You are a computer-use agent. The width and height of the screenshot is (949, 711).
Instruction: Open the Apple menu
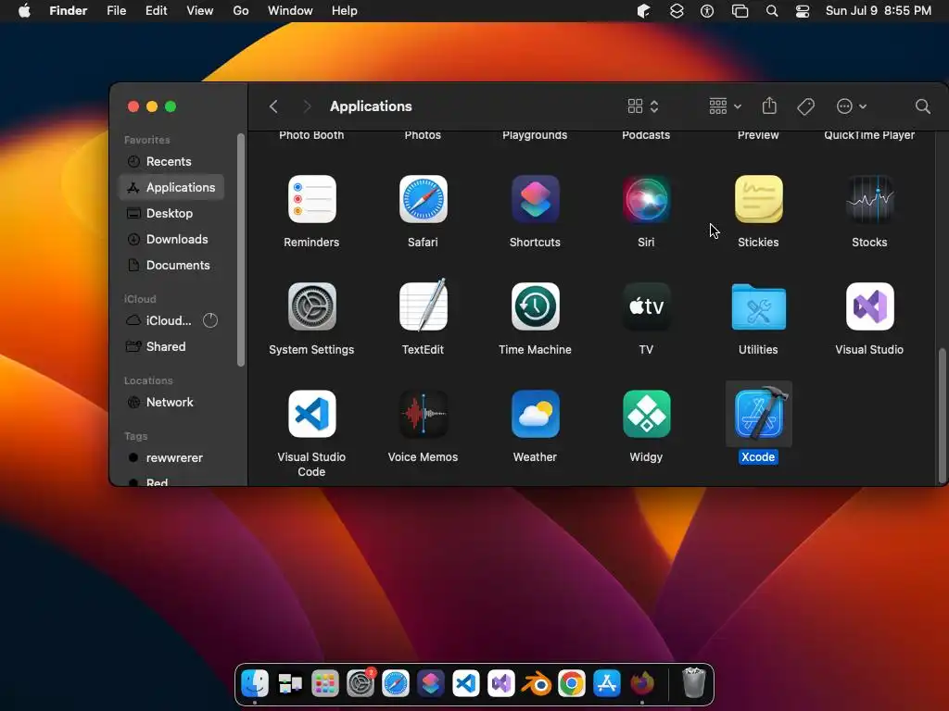click(24, 11)
